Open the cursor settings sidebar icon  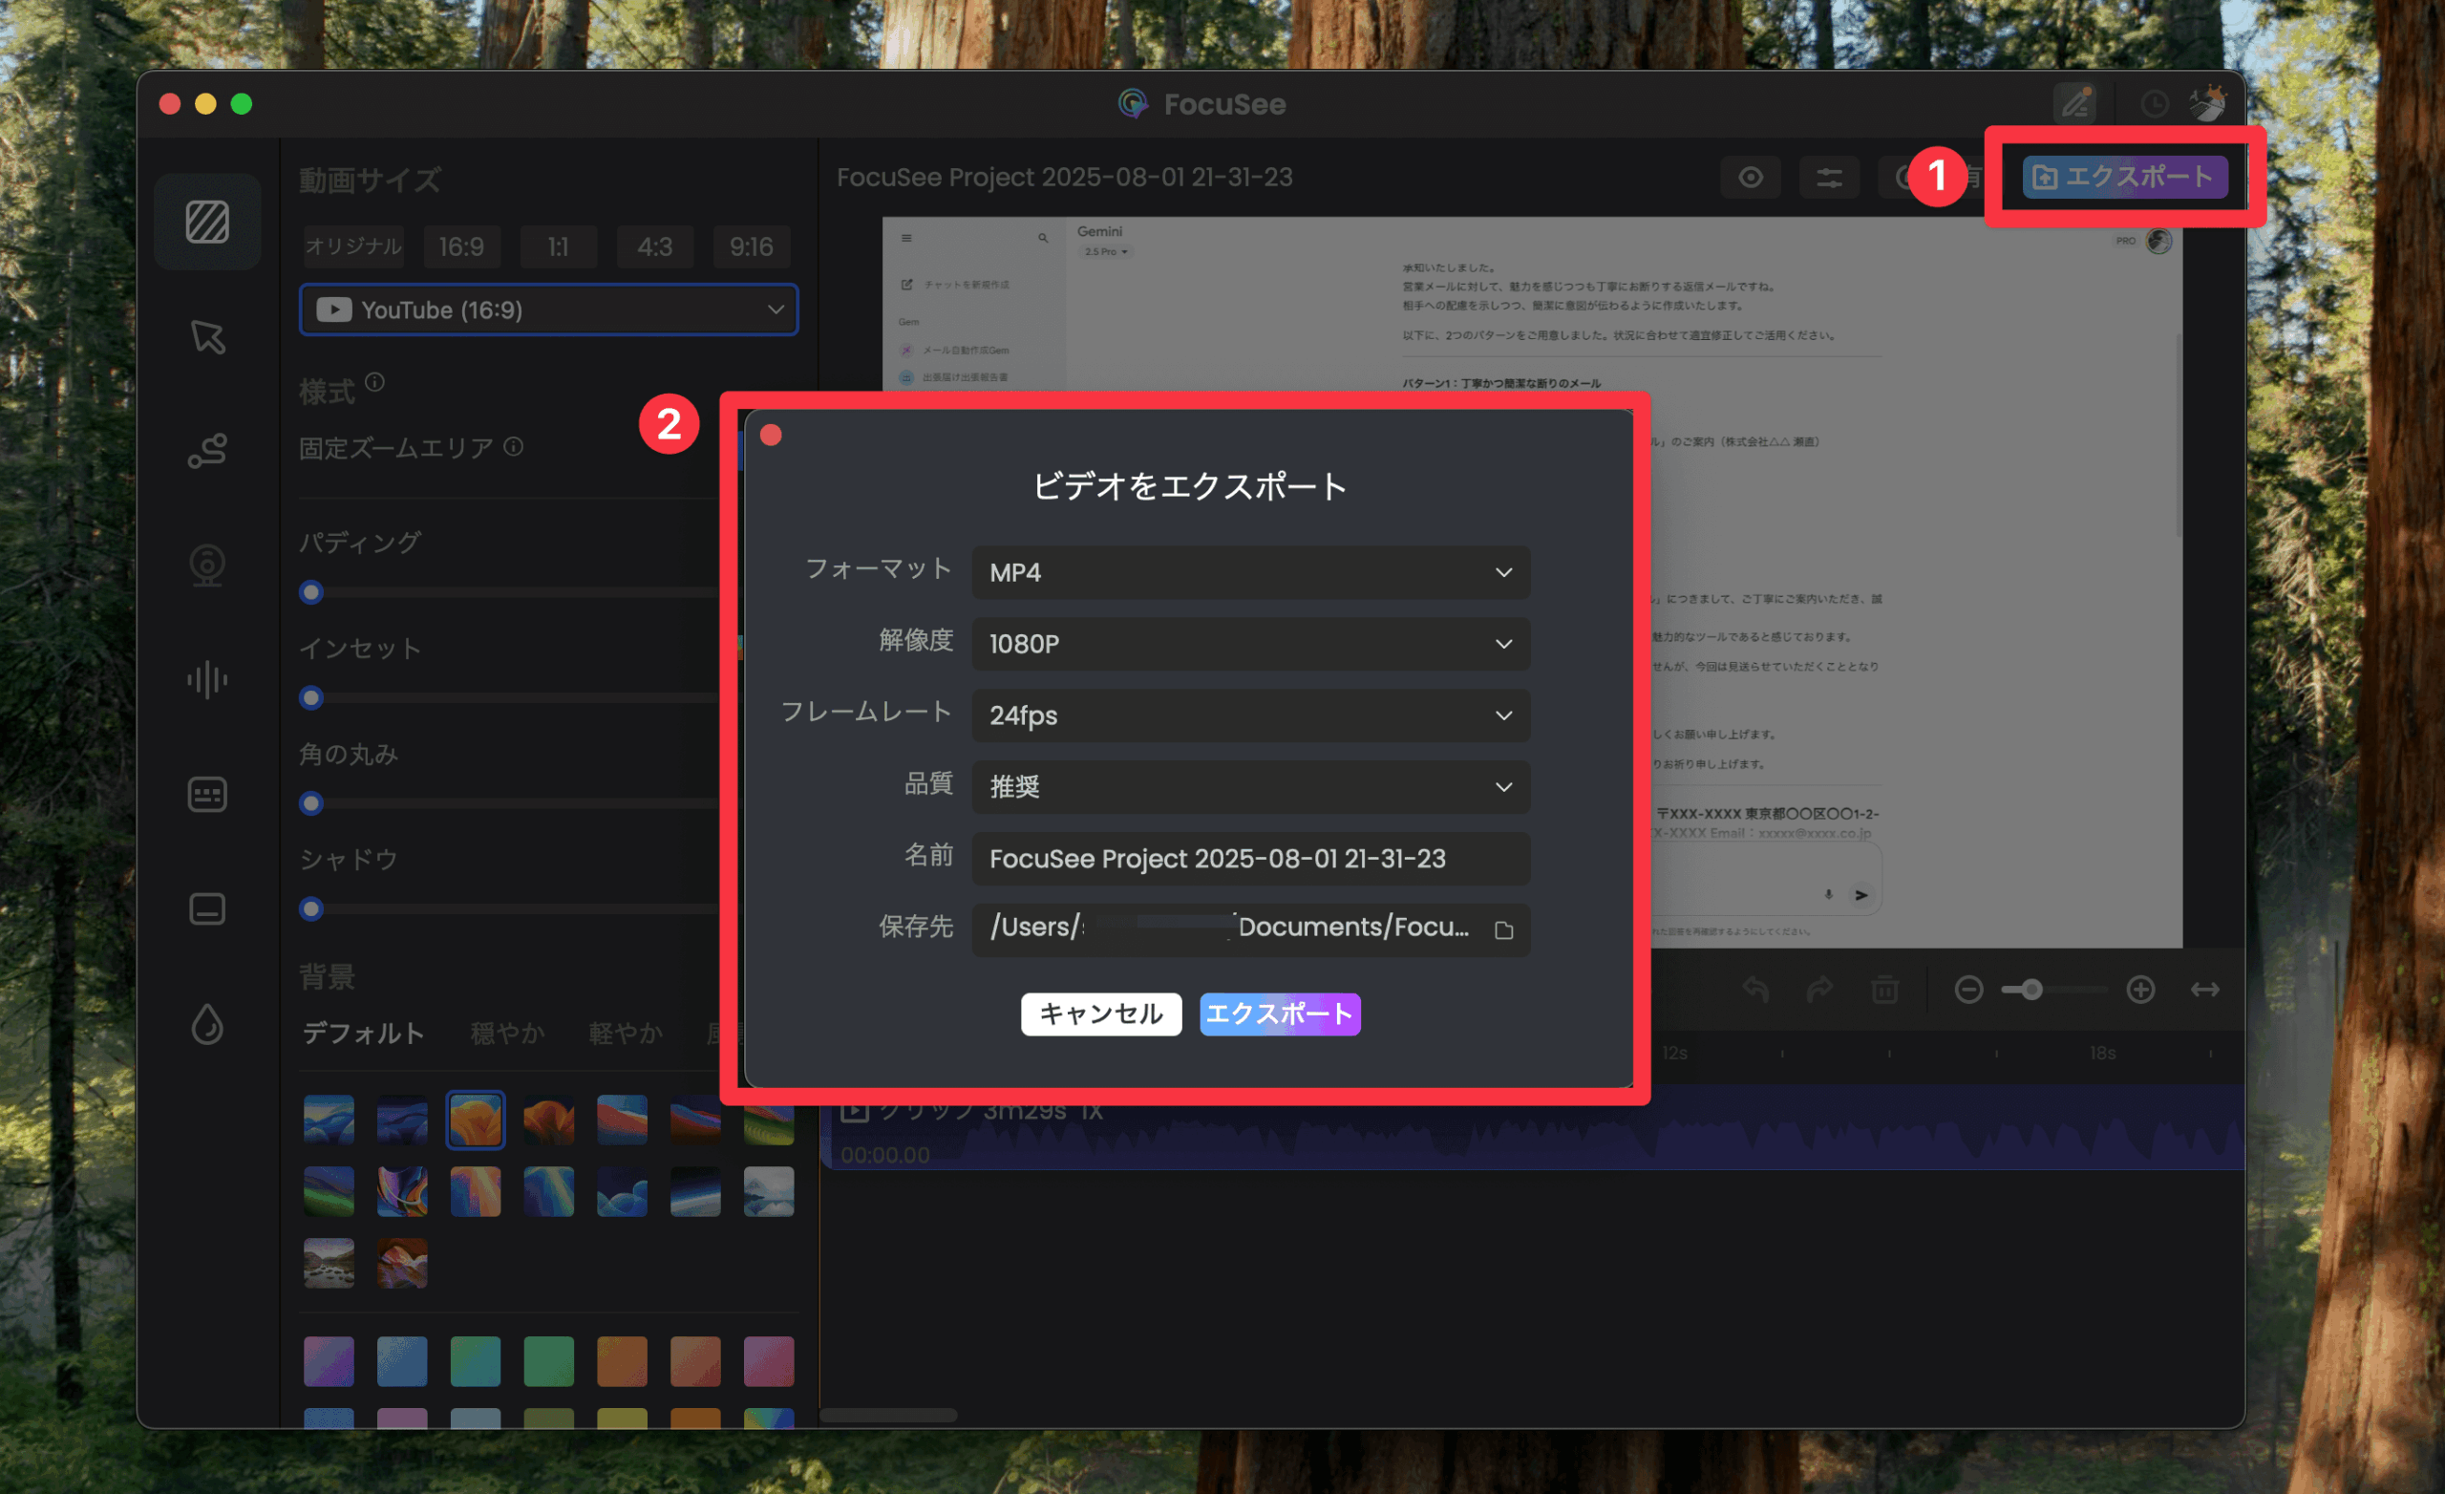207,336
